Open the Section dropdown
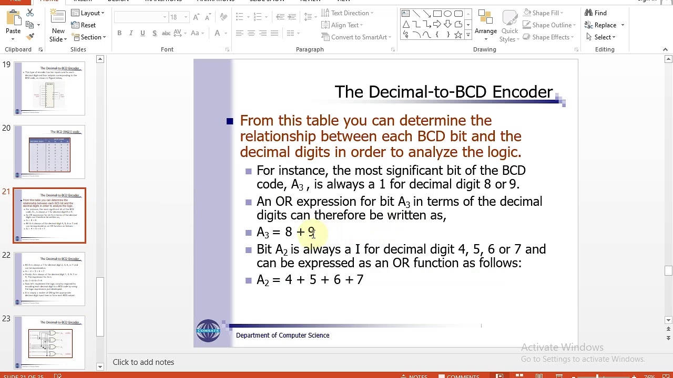This screenshot has width=673, height=378. 89,37
